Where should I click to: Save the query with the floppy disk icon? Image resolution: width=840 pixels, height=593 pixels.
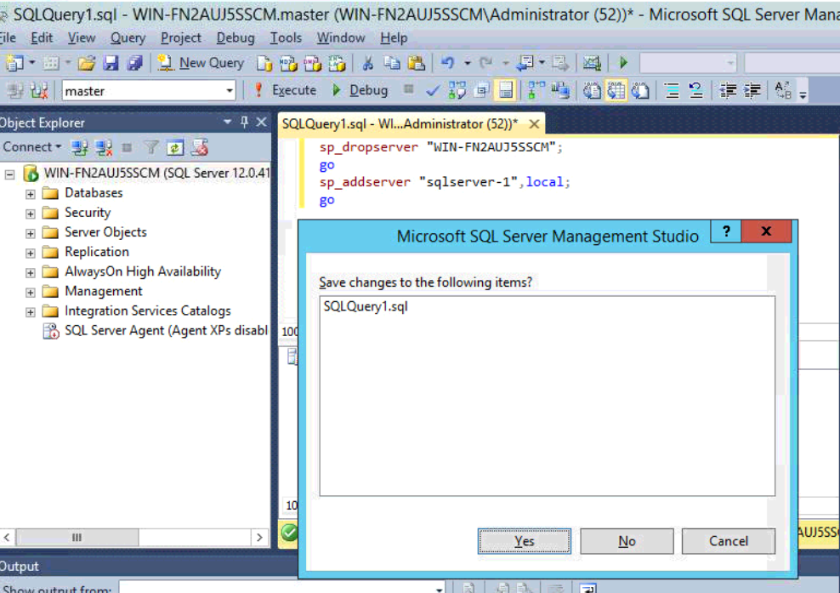(x=111, y=63)
